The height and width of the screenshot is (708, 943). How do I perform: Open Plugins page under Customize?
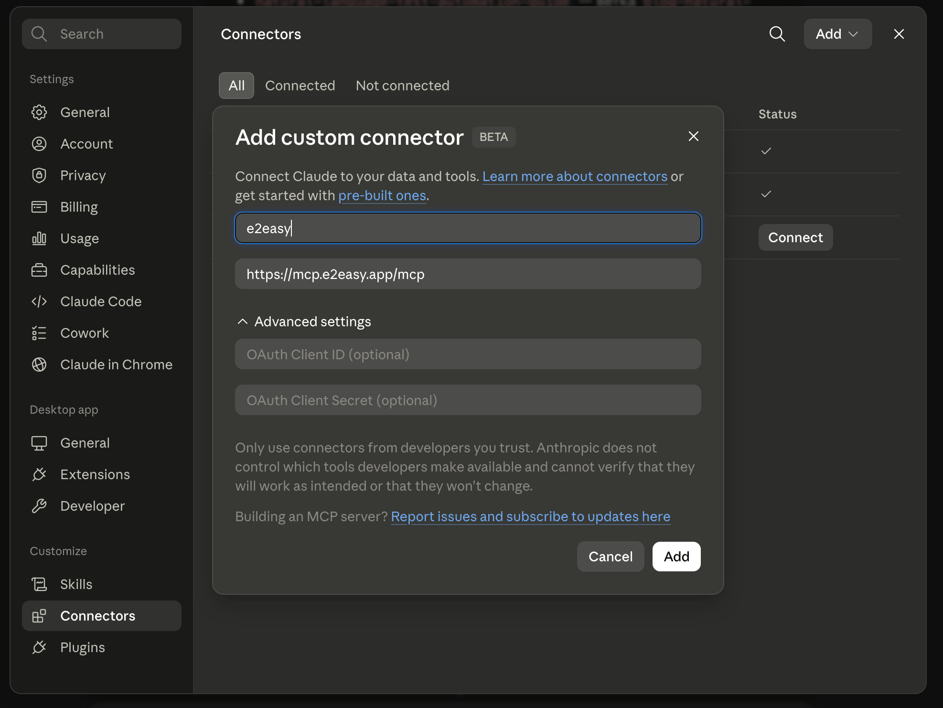(101, 647)
